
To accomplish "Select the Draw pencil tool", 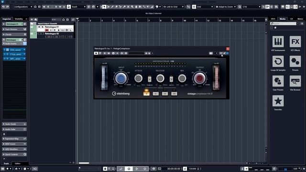I will (x=112, y=7).
